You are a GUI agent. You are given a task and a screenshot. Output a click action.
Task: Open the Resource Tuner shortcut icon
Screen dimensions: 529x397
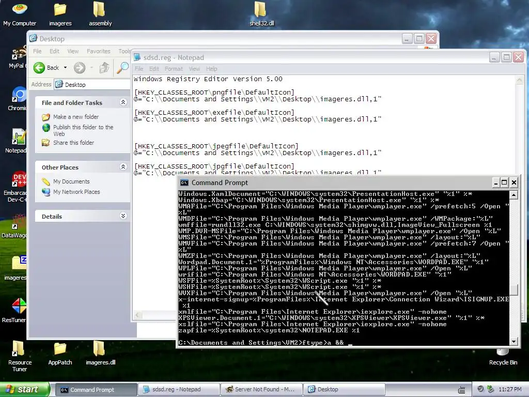click(x=19, y=356)
